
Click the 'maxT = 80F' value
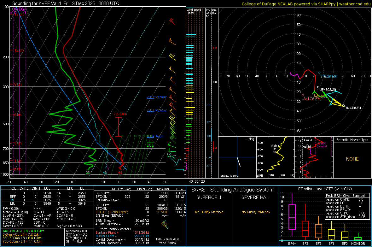(42, 219)
